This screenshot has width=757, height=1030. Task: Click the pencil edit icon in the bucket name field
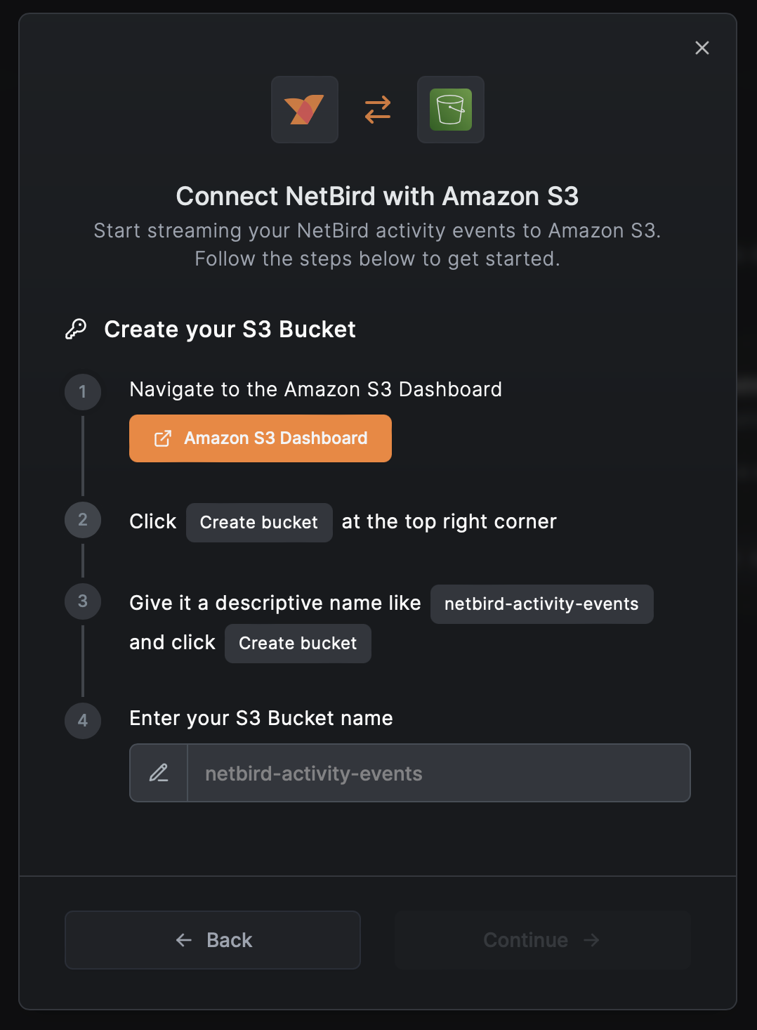pyautogui.click(x=158, y=773)
